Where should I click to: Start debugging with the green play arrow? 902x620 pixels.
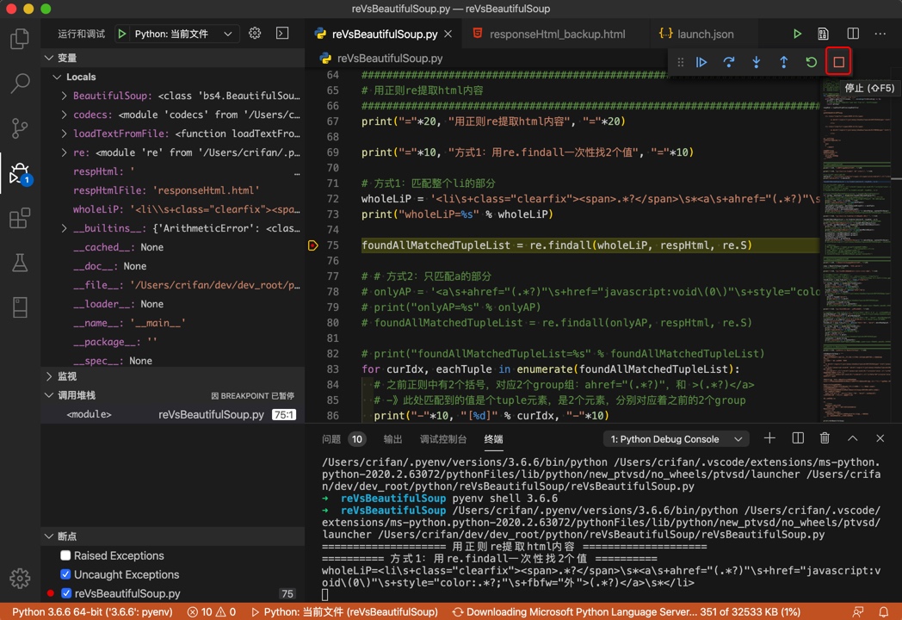tap(122, 34)
